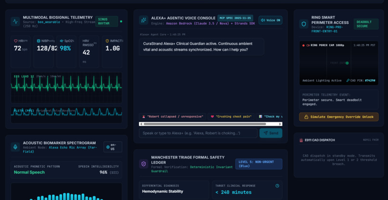Click the "< 240 minutes" target response

tap(233, 192)
